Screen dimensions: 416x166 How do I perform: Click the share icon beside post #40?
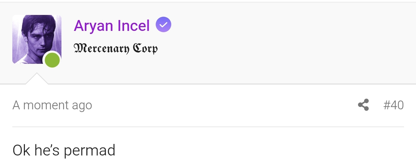tap(363, 105)
